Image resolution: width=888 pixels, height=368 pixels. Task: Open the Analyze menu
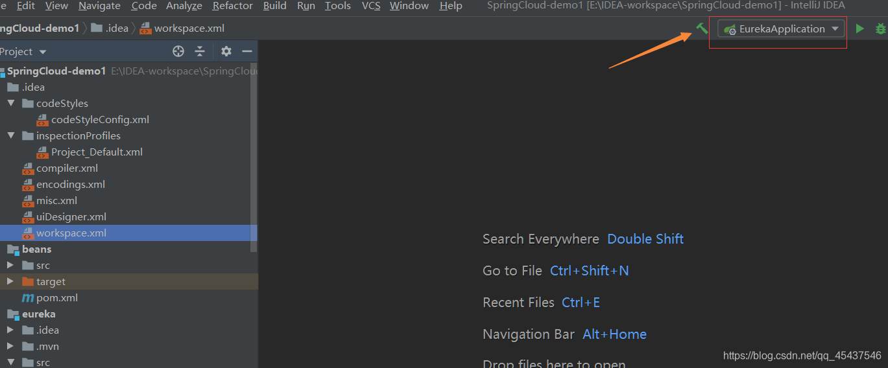click(x=185, y=6)
